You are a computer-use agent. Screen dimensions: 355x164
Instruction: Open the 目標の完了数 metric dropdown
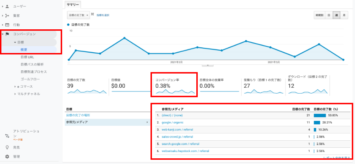tap(78, 15)
